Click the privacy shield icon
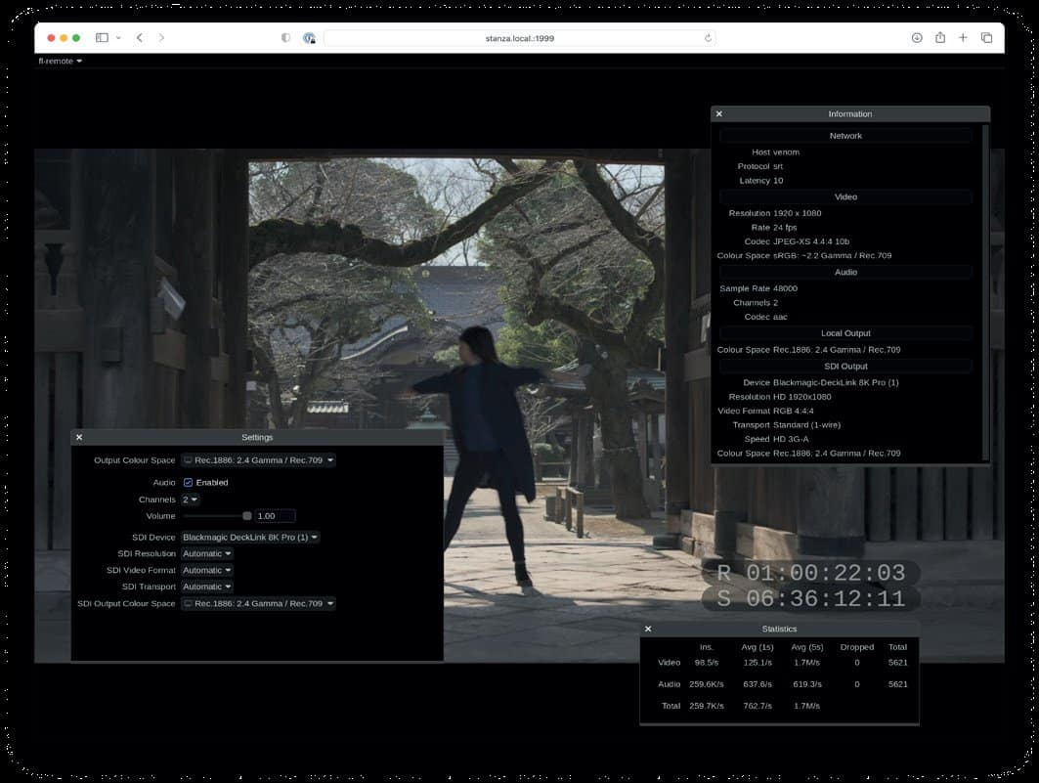This screenshot has width=1039, height=783. click(285, 37)
